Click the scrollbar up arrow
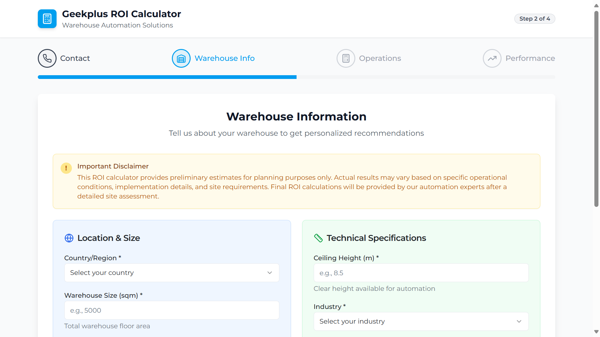The width and height of the screenshot is (600, 337). tap(596, 5)
